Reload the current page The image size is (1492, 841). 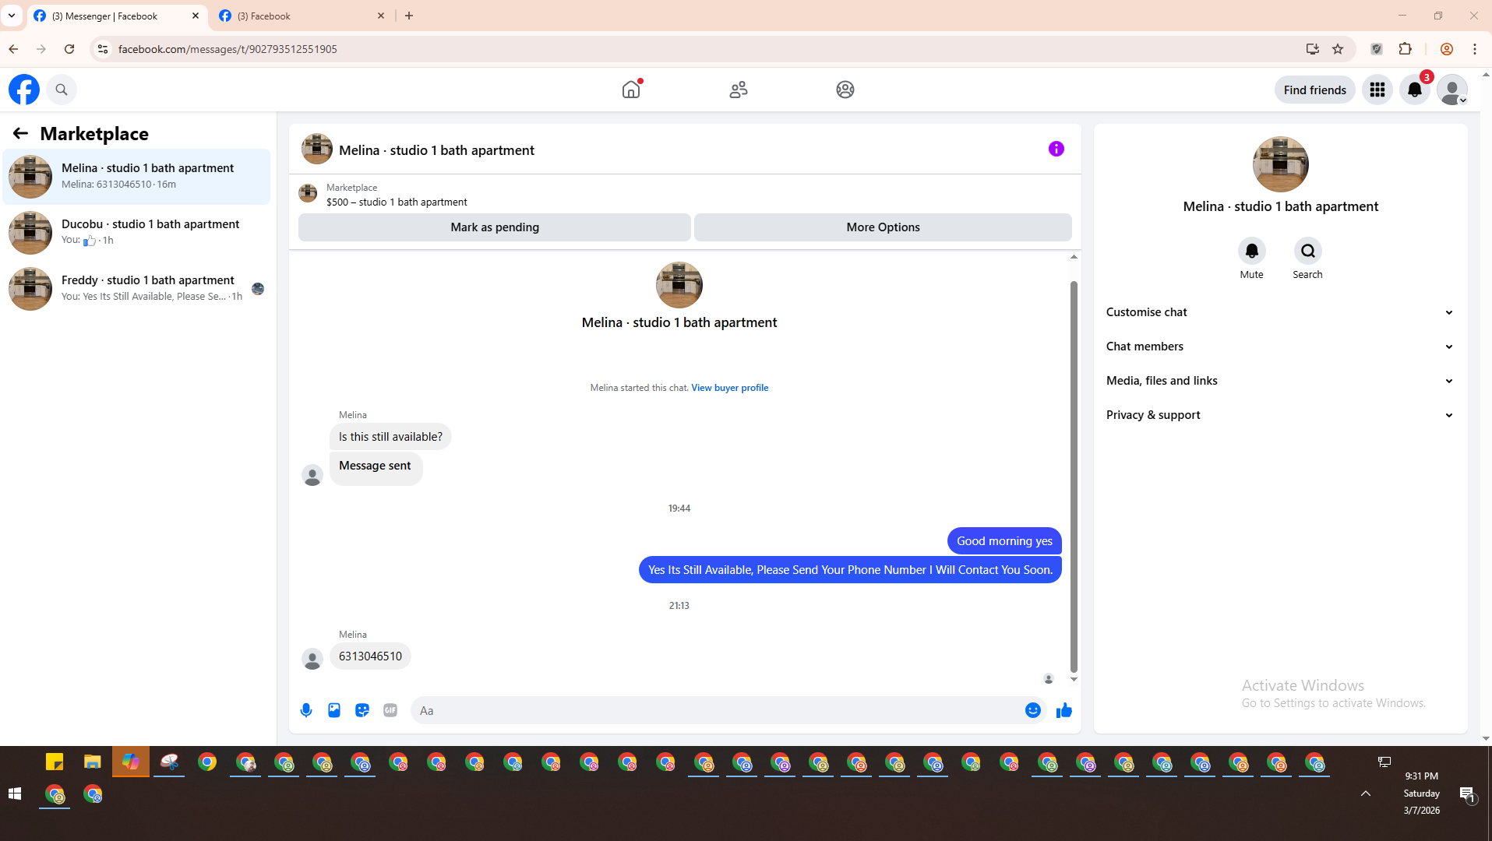pos(69,49)
